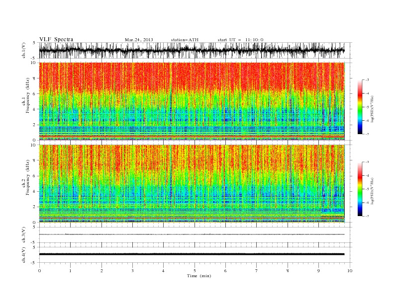Screen dimensions: 394x304
Task: Select the "start UT = 11:10:0" text
Action: (240, 40)
